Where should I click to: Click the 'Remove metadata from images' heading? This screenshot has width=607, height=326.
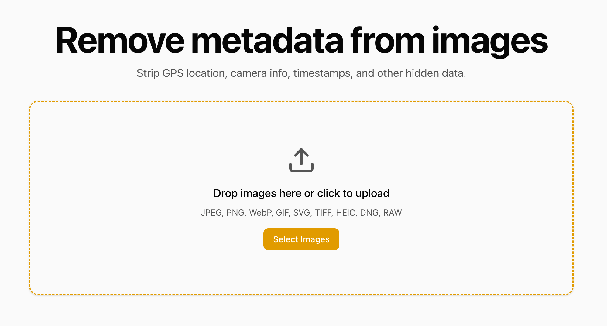(301, 41)
